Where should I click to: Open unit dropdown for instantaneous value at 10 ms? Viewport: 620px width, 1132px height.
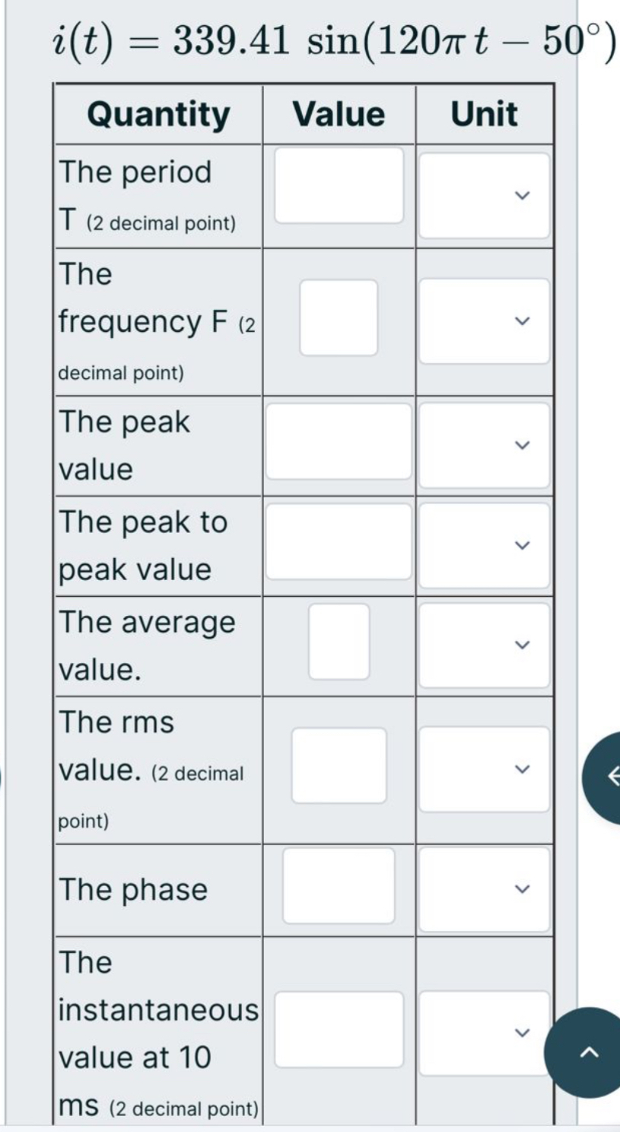[x=484, y=1033]
